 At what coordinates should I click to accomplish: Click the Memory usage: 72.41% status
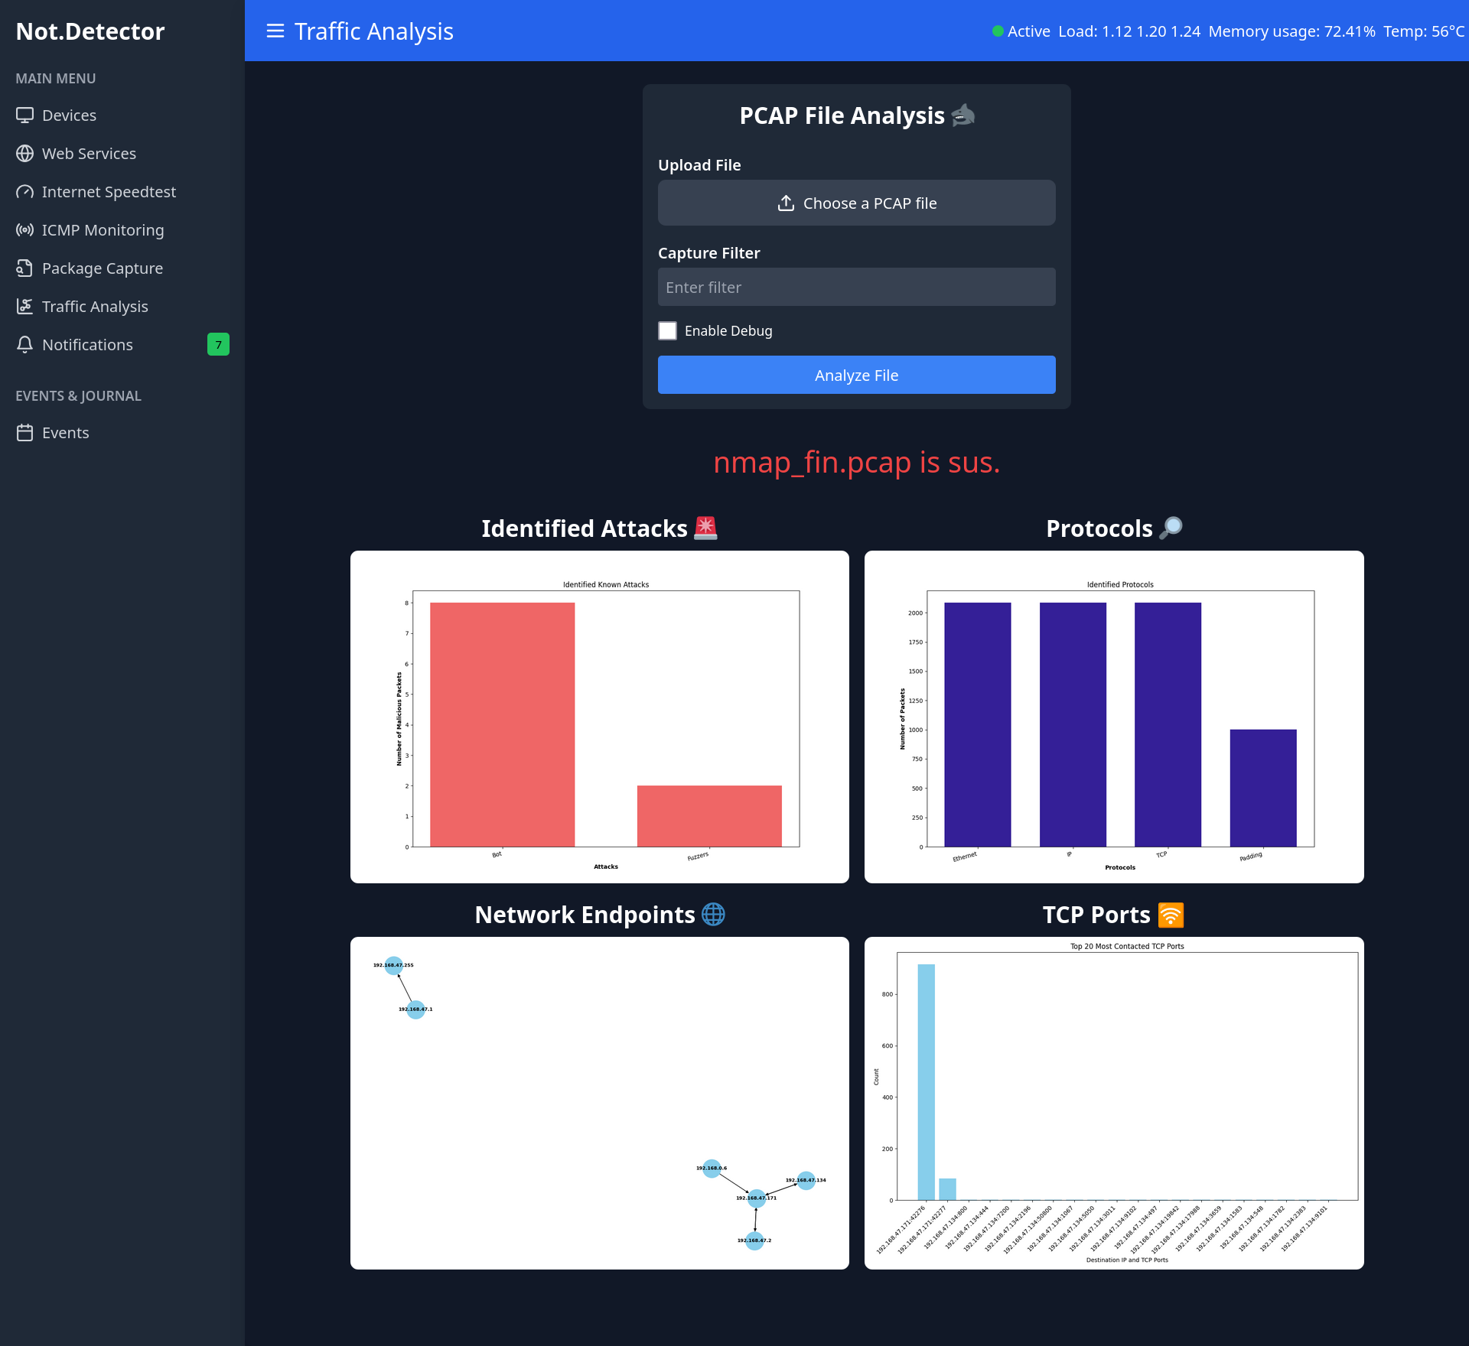pyautogui.click(x=1291, y=31)
